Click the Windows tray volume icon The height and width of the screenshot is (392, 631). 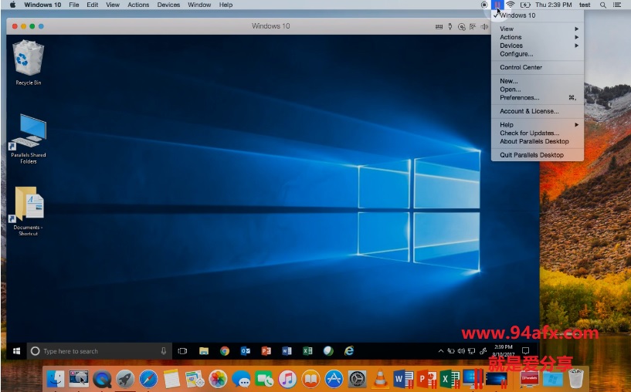461,351
